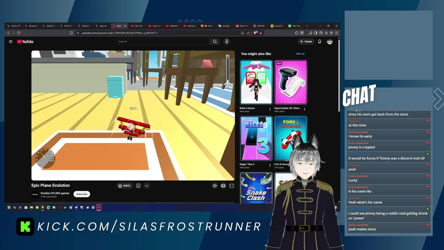This screenshot has width=444, height=250.
Task: Switch to the Google Translate tab
Action: tap(225, 26)
